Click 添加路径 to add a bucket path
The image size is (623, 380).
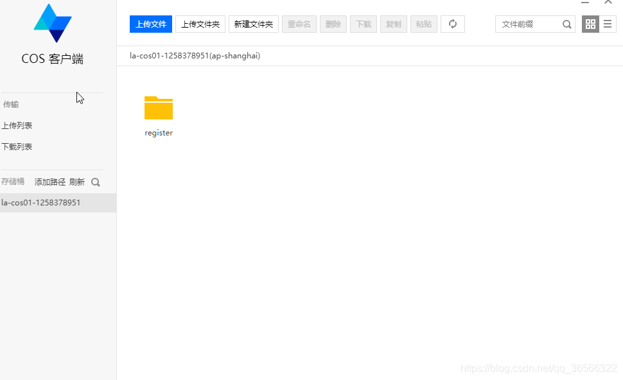49,182
